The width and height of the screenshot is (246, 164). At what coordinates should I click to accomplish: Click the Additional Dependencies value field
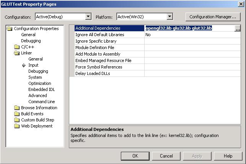[x=189, y=29]
